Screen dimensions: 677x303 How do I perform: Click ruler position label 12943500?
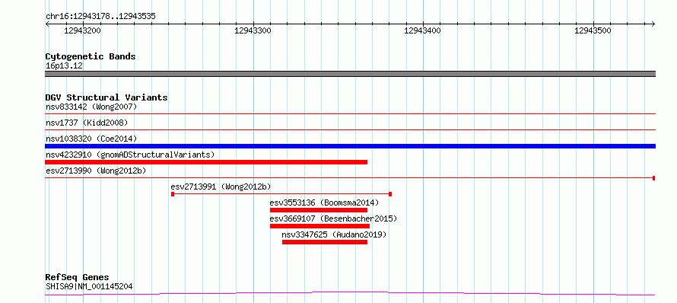pos(593,30)
